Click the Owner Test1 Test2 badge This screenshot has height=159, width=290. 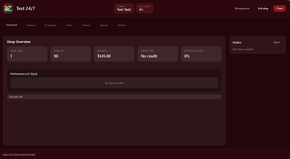pos(124,8)
